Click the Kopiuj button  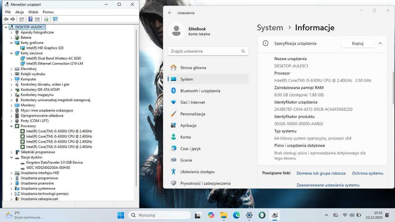[358, 43]
